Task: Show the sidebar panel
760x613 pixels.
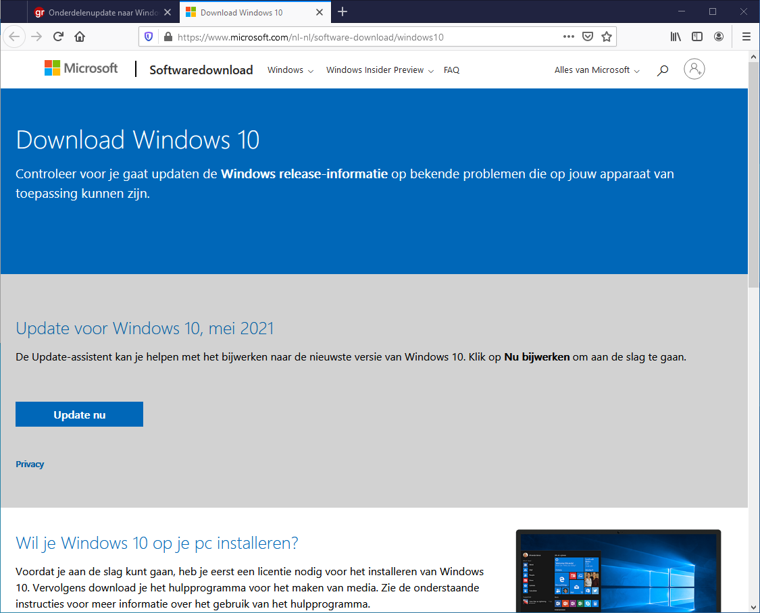Action: [697, 36]
